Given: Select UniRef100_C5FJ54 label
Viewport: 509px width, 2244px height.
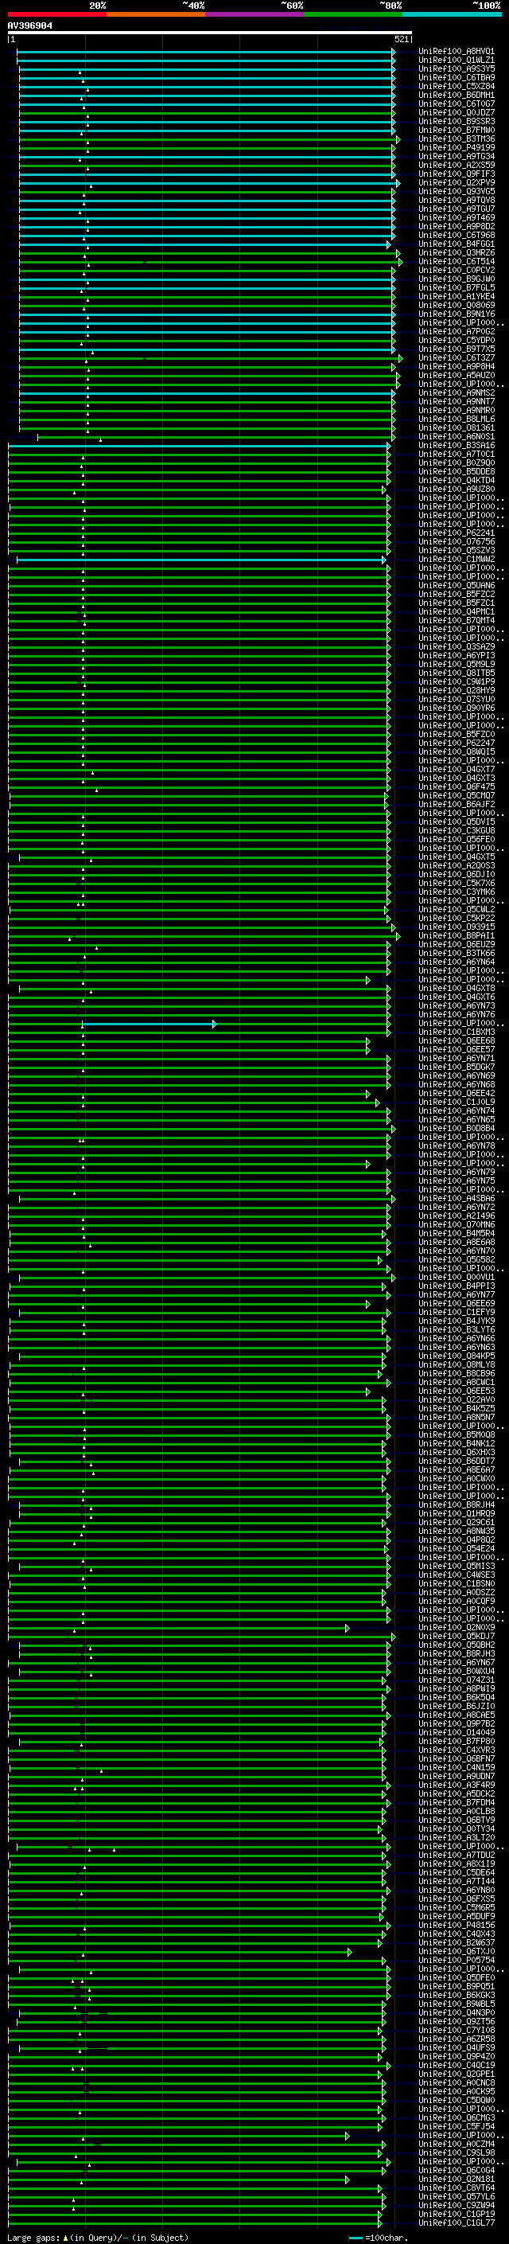Looking at the screenshot, I should (x=456, y=2126).
